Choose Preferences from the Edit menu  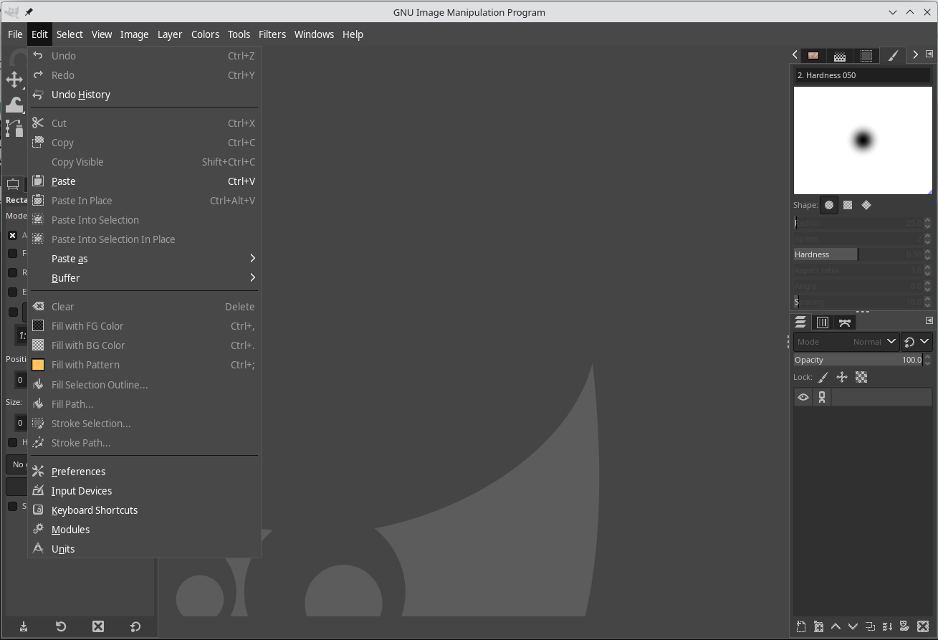point(78,472)
